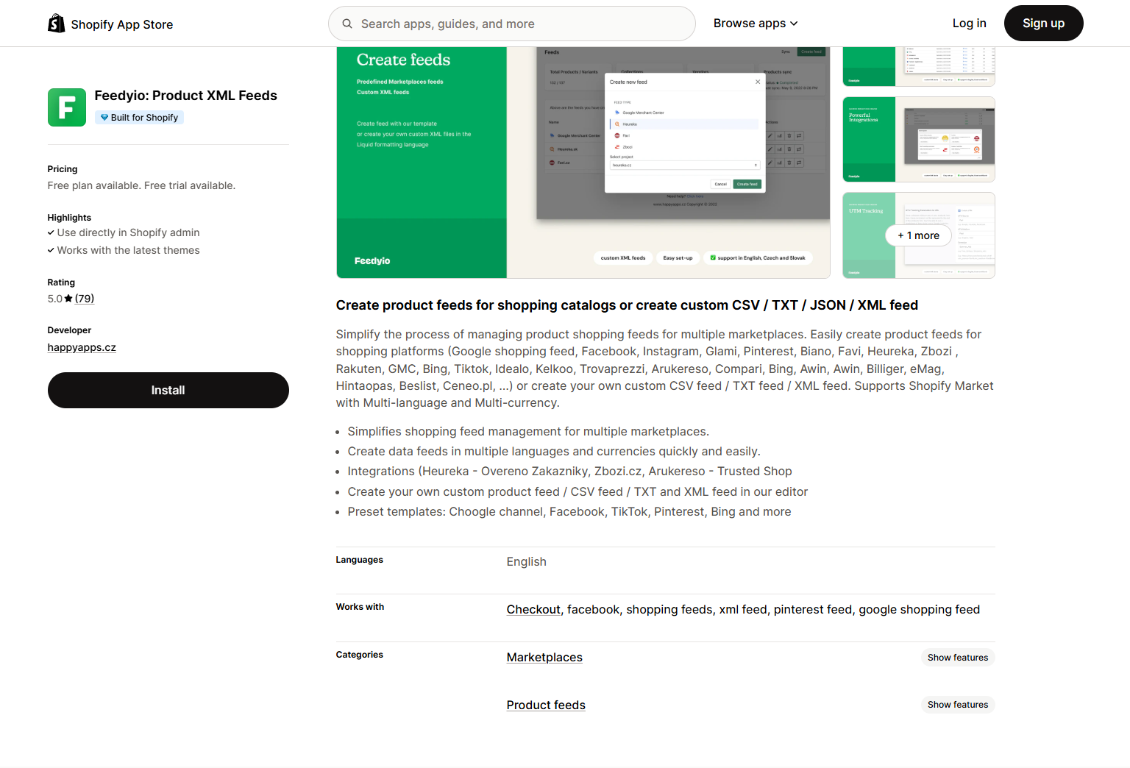Show features for Product feeds category
This screenshot has width=1130, height=768.
point(957,705)
